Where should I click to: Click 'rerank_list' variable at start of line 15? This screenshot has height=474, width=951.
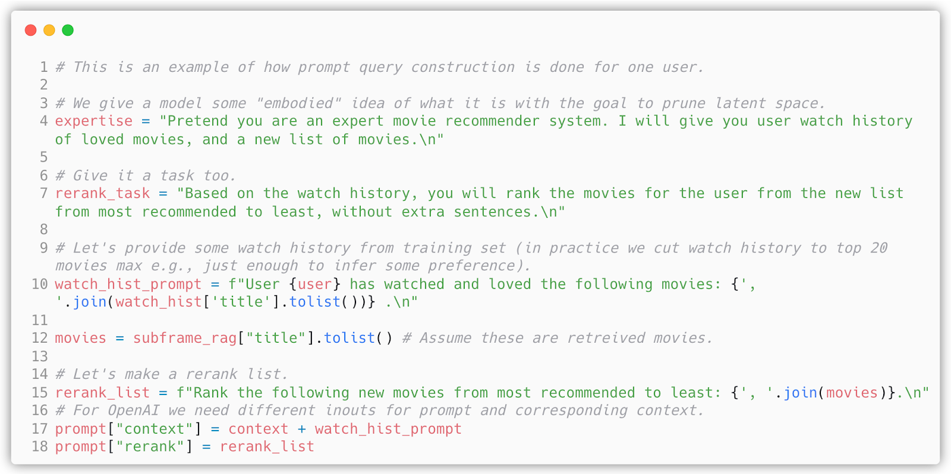tap(102, 393)
